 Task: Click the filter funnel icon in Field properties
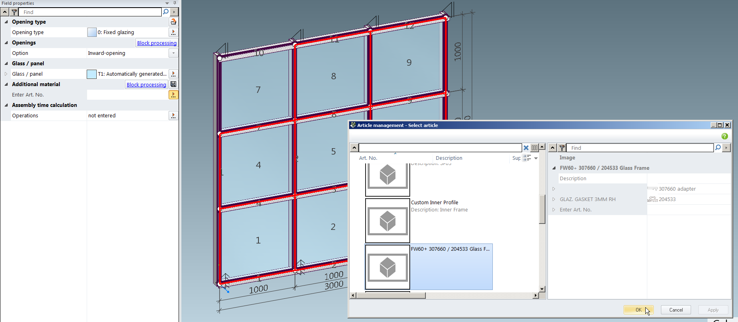(x=14, y=12)
